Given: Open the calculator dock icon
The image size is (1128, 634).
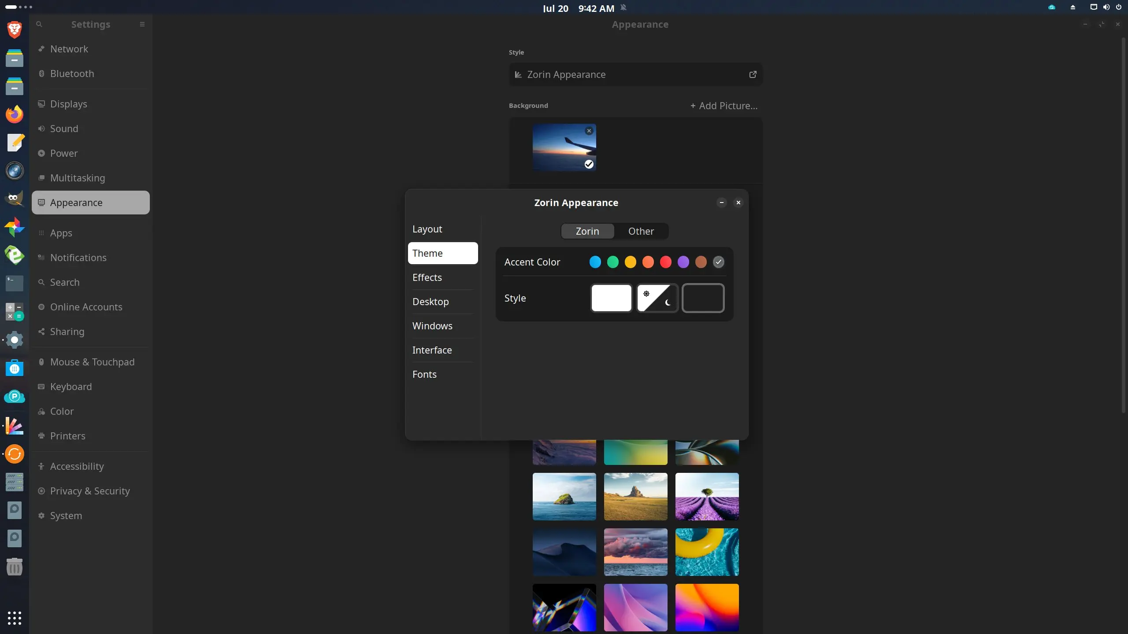Looking at the screenshot, I should 15,312.
